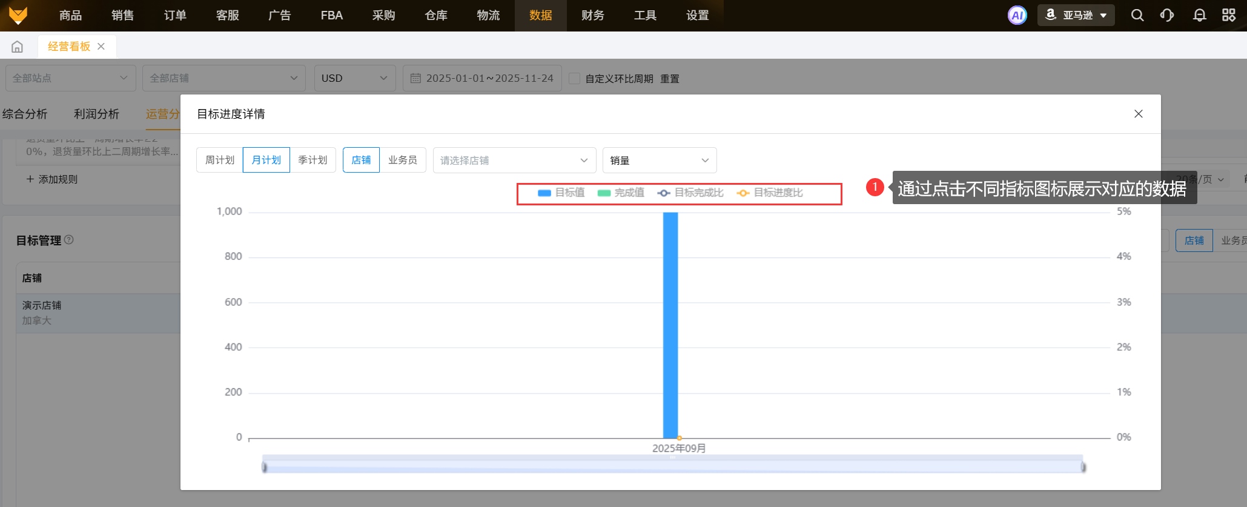The image size is (1247, 507).
Task: Open the 采购 menu
Action: tap(384, 15)
